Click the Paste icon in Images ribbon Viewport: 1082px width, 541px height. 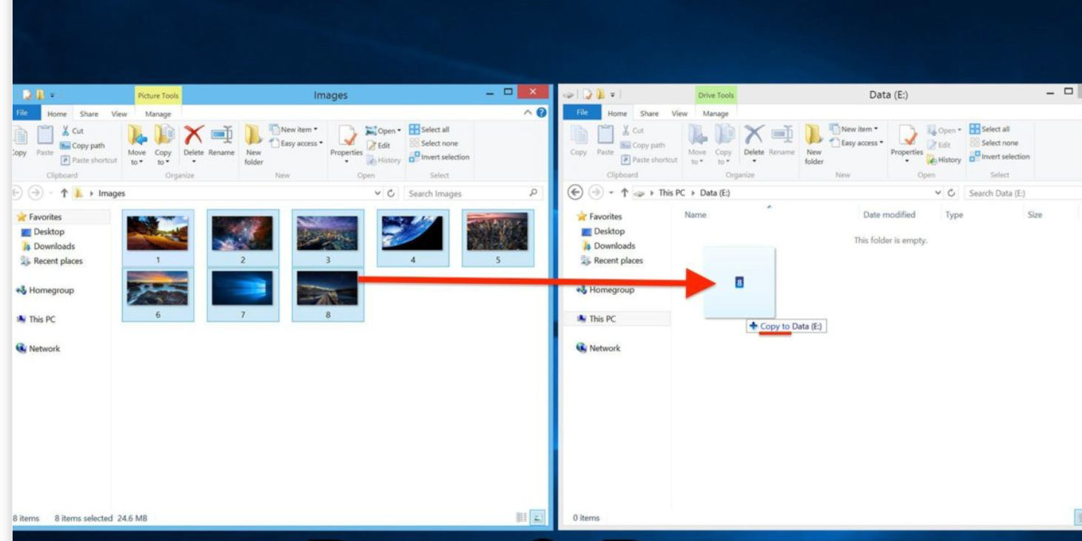tap(45, 140)
